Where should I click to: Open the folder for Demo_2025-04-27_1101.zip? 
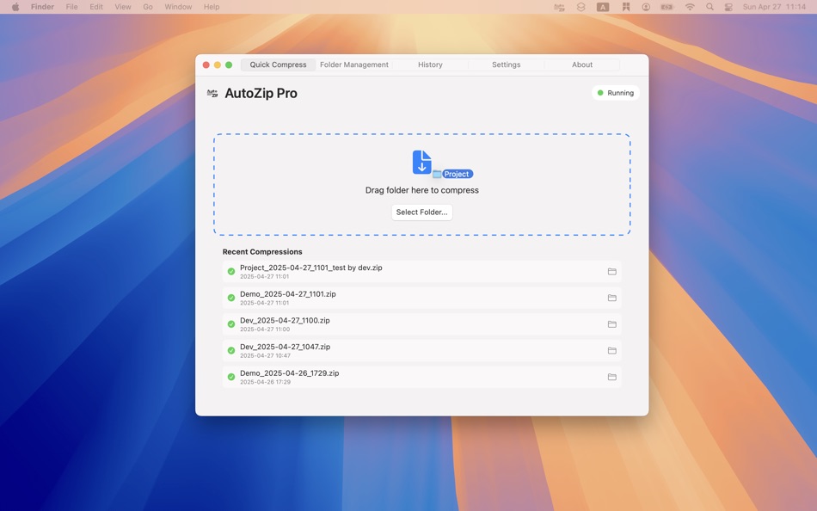[x=612, y=298]
